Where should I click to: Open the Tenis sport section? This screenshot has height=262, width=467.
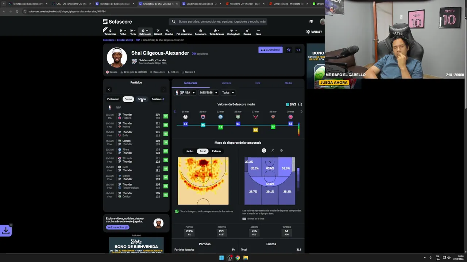tap(133, 32)
